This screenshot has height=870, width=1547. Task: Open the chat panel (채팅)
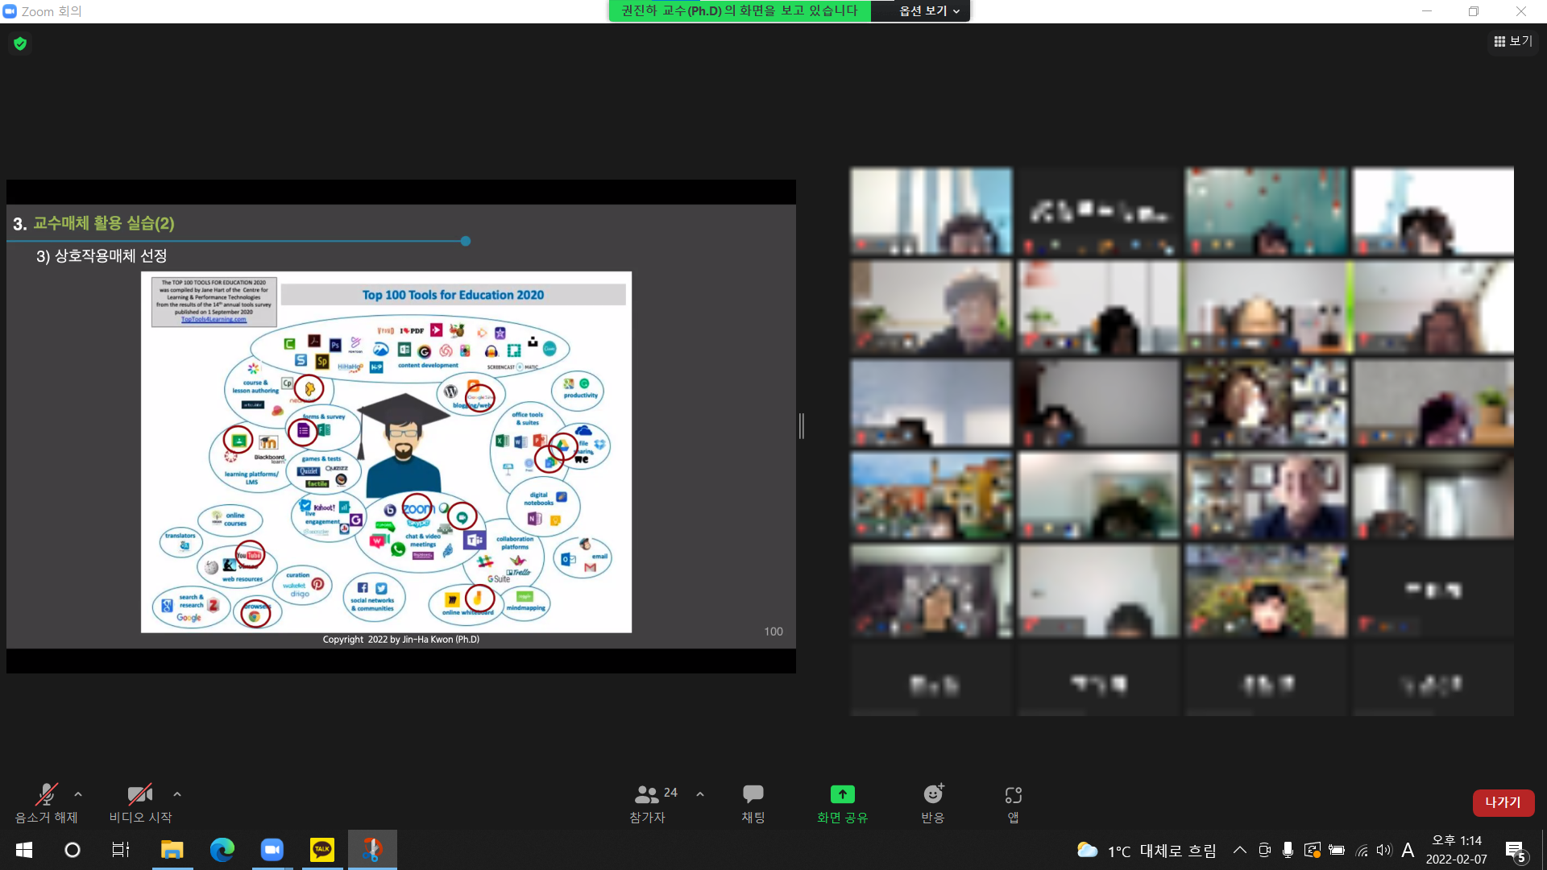pos(753,803)
